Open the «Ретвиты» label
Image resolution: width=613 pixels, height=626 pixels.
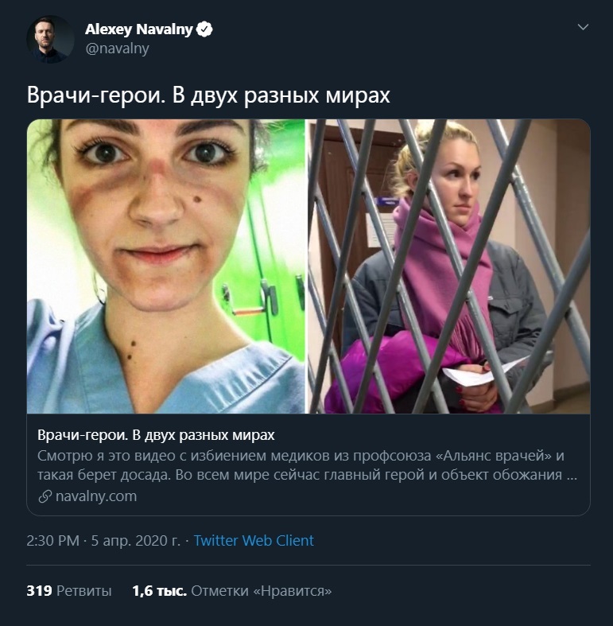coord(84,591)
